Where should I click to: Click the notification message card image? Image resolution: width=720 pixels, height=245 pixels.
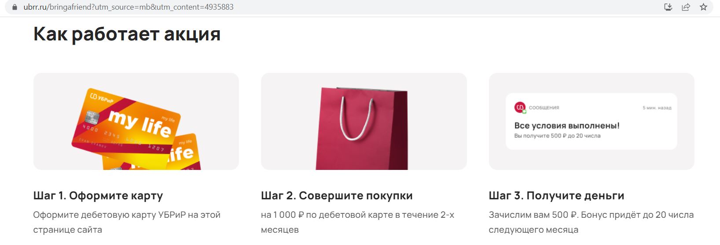pyautogui.click(x=591, y=121)
